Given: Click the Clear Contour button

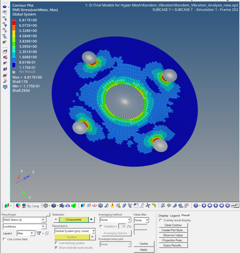Looking at the screenshot, I should pyautogui.click(x=173, y=225).
